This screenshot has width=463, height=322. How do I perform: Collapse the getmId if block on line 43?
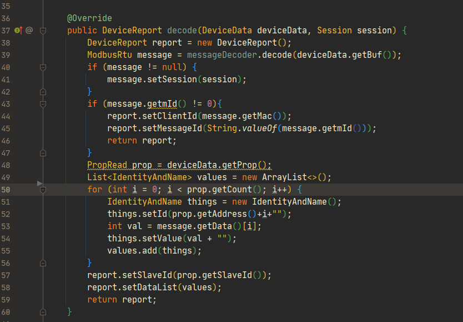43,104
